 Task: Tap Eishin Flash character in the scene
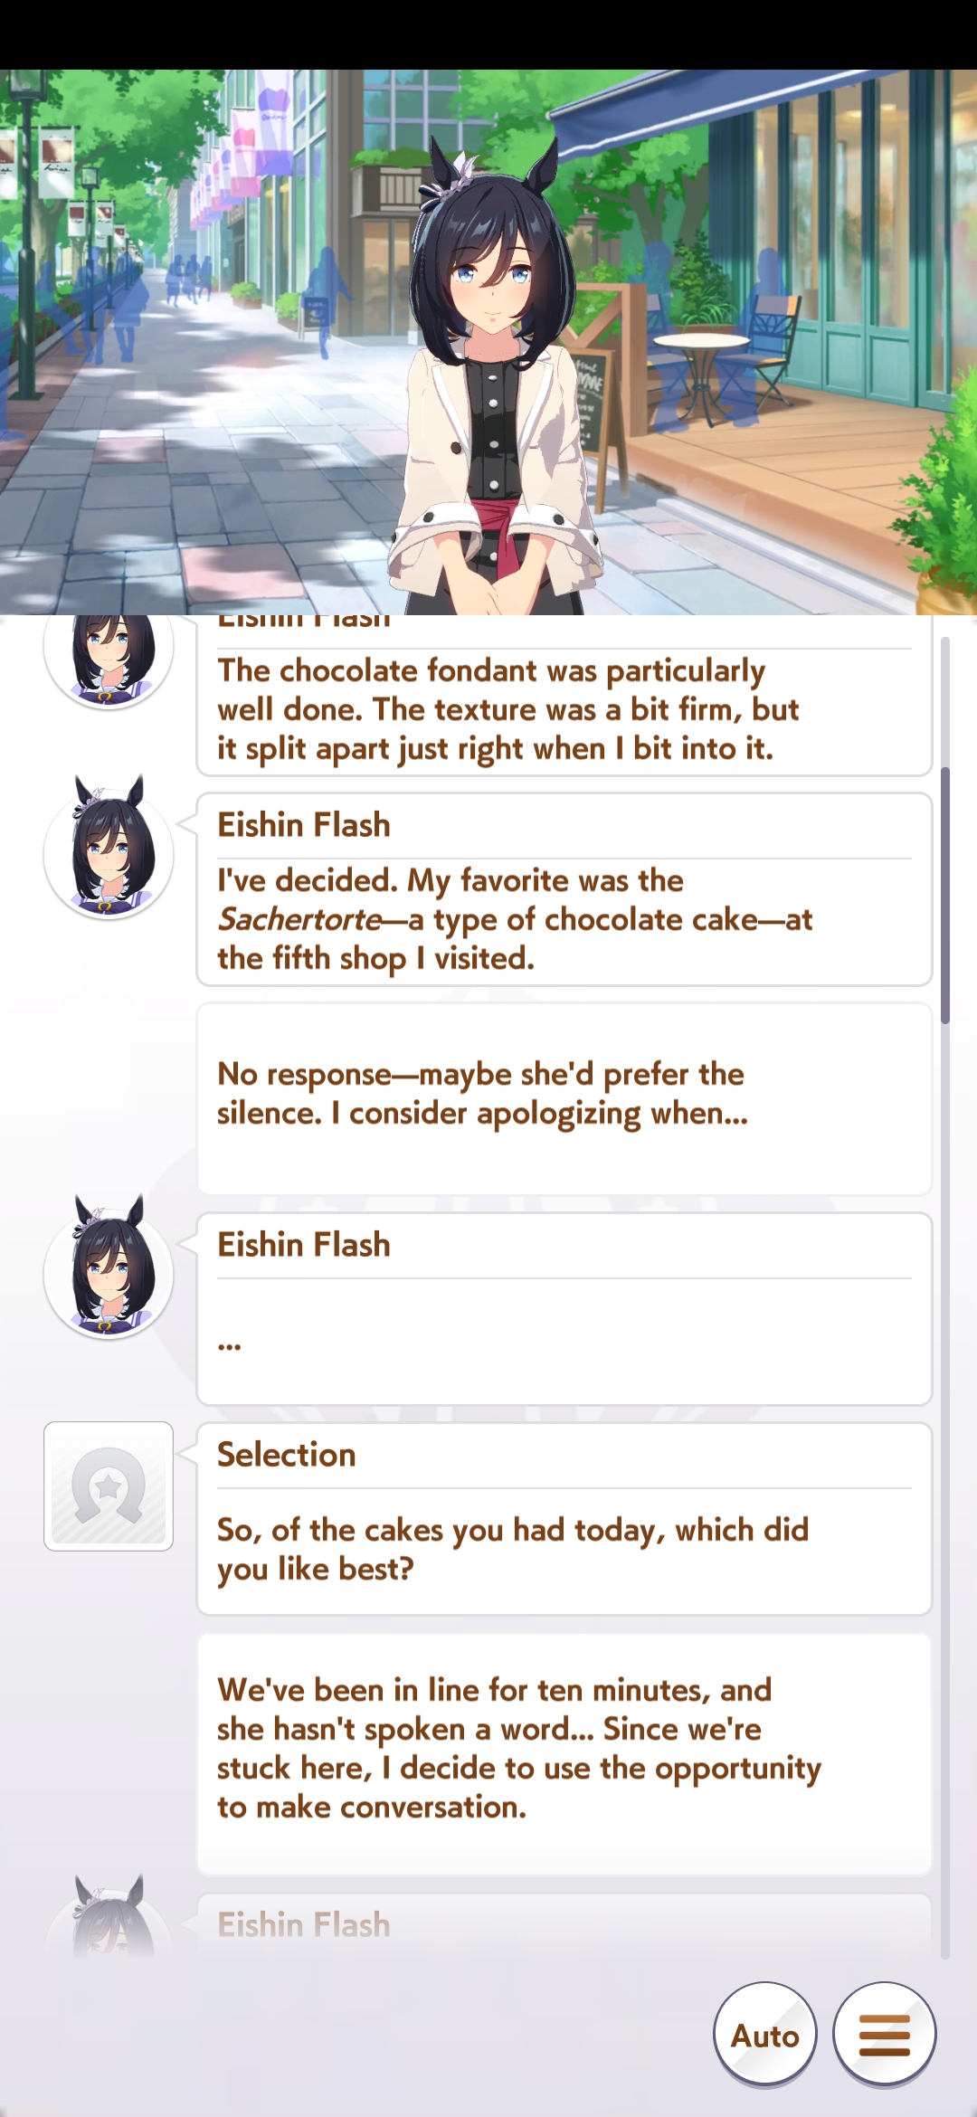coord(493,380)
